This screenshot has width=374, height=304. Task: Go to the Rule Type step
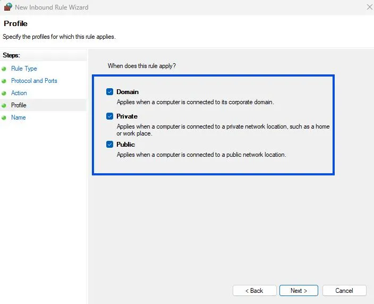point(24,69)
